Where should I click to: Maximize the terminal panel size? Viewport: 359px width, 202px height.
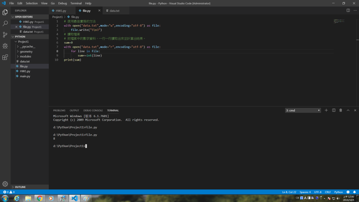coord(348,110)
